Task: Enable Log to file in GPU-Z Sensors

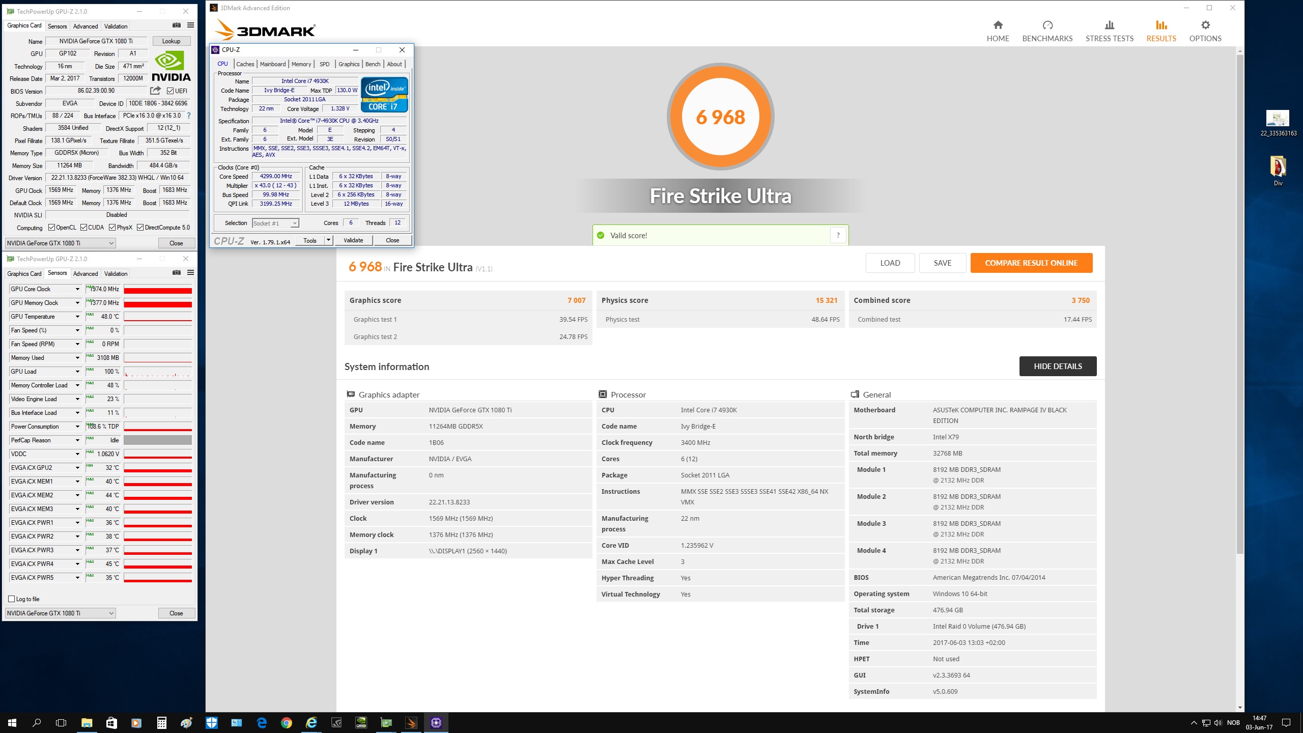Action: click(x=12, y=599)
